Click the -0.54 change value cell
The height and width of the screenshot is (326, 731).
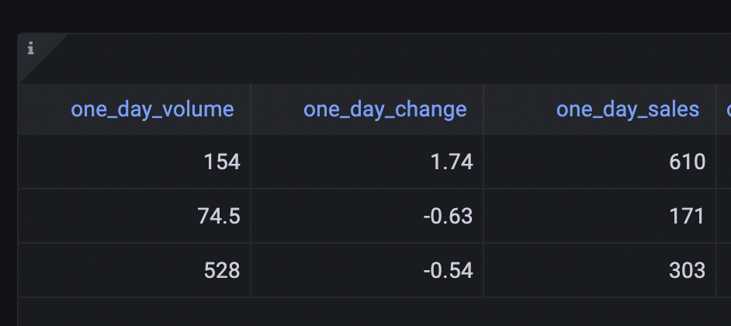[x=367, y=270]
